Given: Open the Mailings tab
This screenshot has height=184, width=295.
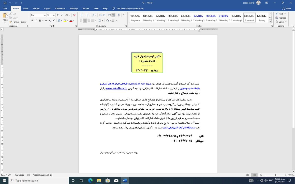Looking at the screenshot, I should coord(74,8).
